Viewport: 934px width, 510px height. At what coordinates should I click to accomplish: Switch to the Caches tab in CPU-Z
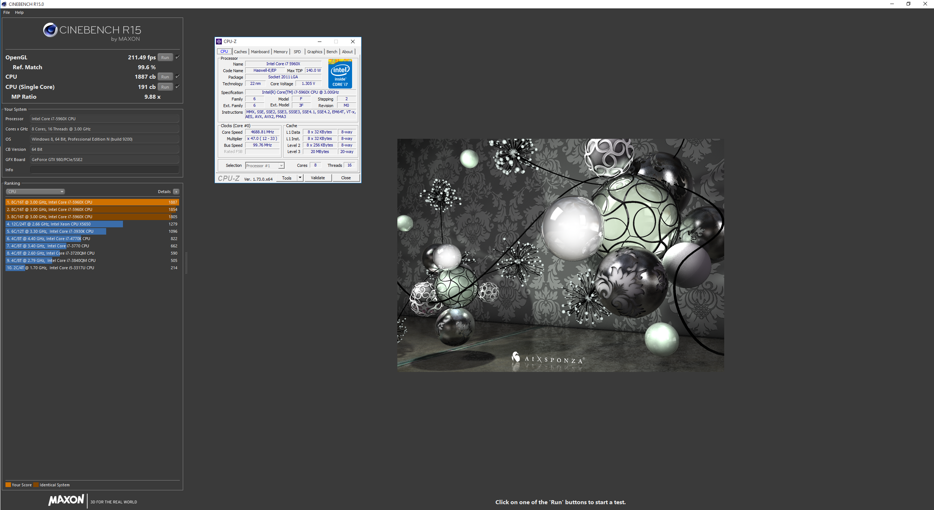[240, 52]
